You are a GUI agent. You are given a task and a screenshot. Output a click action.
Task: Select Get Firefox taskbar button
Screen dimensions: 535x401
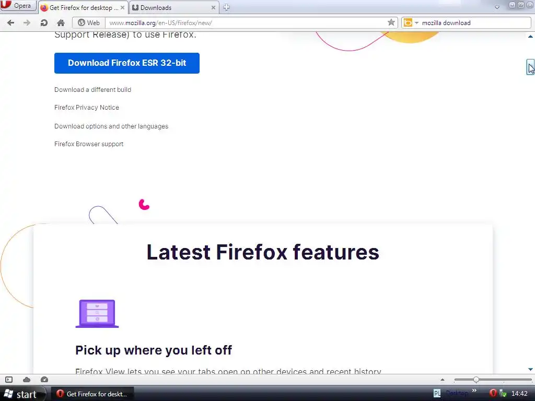pyautogui.click(x=92, y=394)
